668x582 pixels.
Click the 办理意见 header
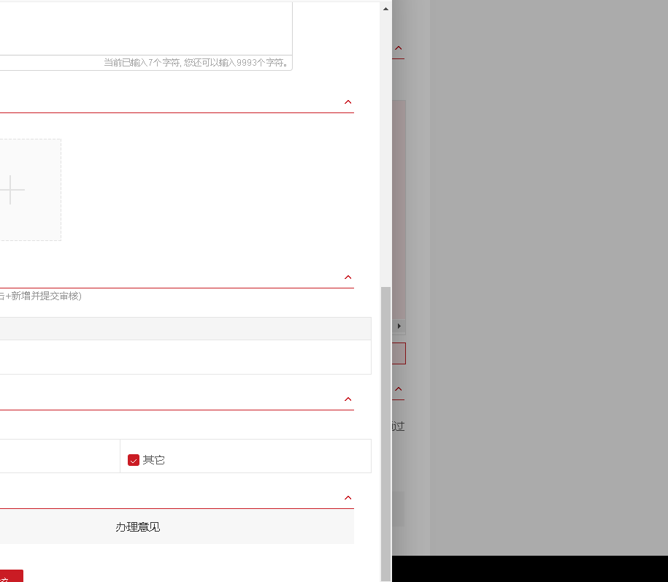137,527
